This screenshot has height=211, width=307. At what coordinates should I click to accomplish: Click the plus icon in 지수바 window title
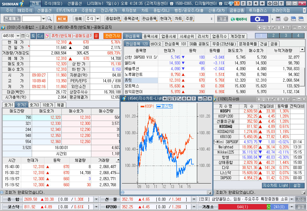(259, 99)
